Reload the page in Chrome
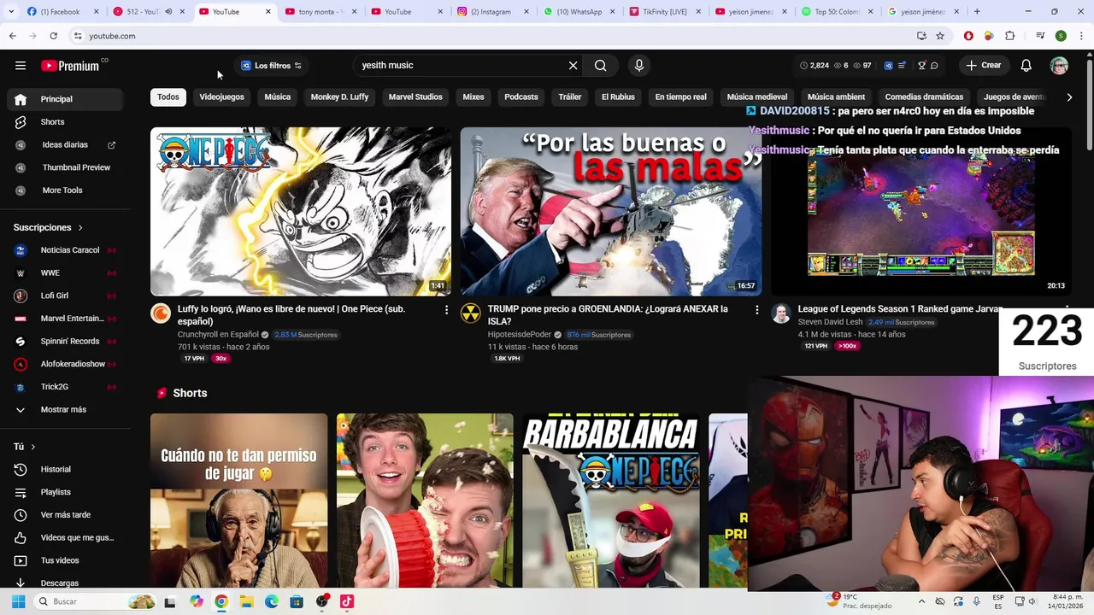1094x615 pixels. (53, 36)
